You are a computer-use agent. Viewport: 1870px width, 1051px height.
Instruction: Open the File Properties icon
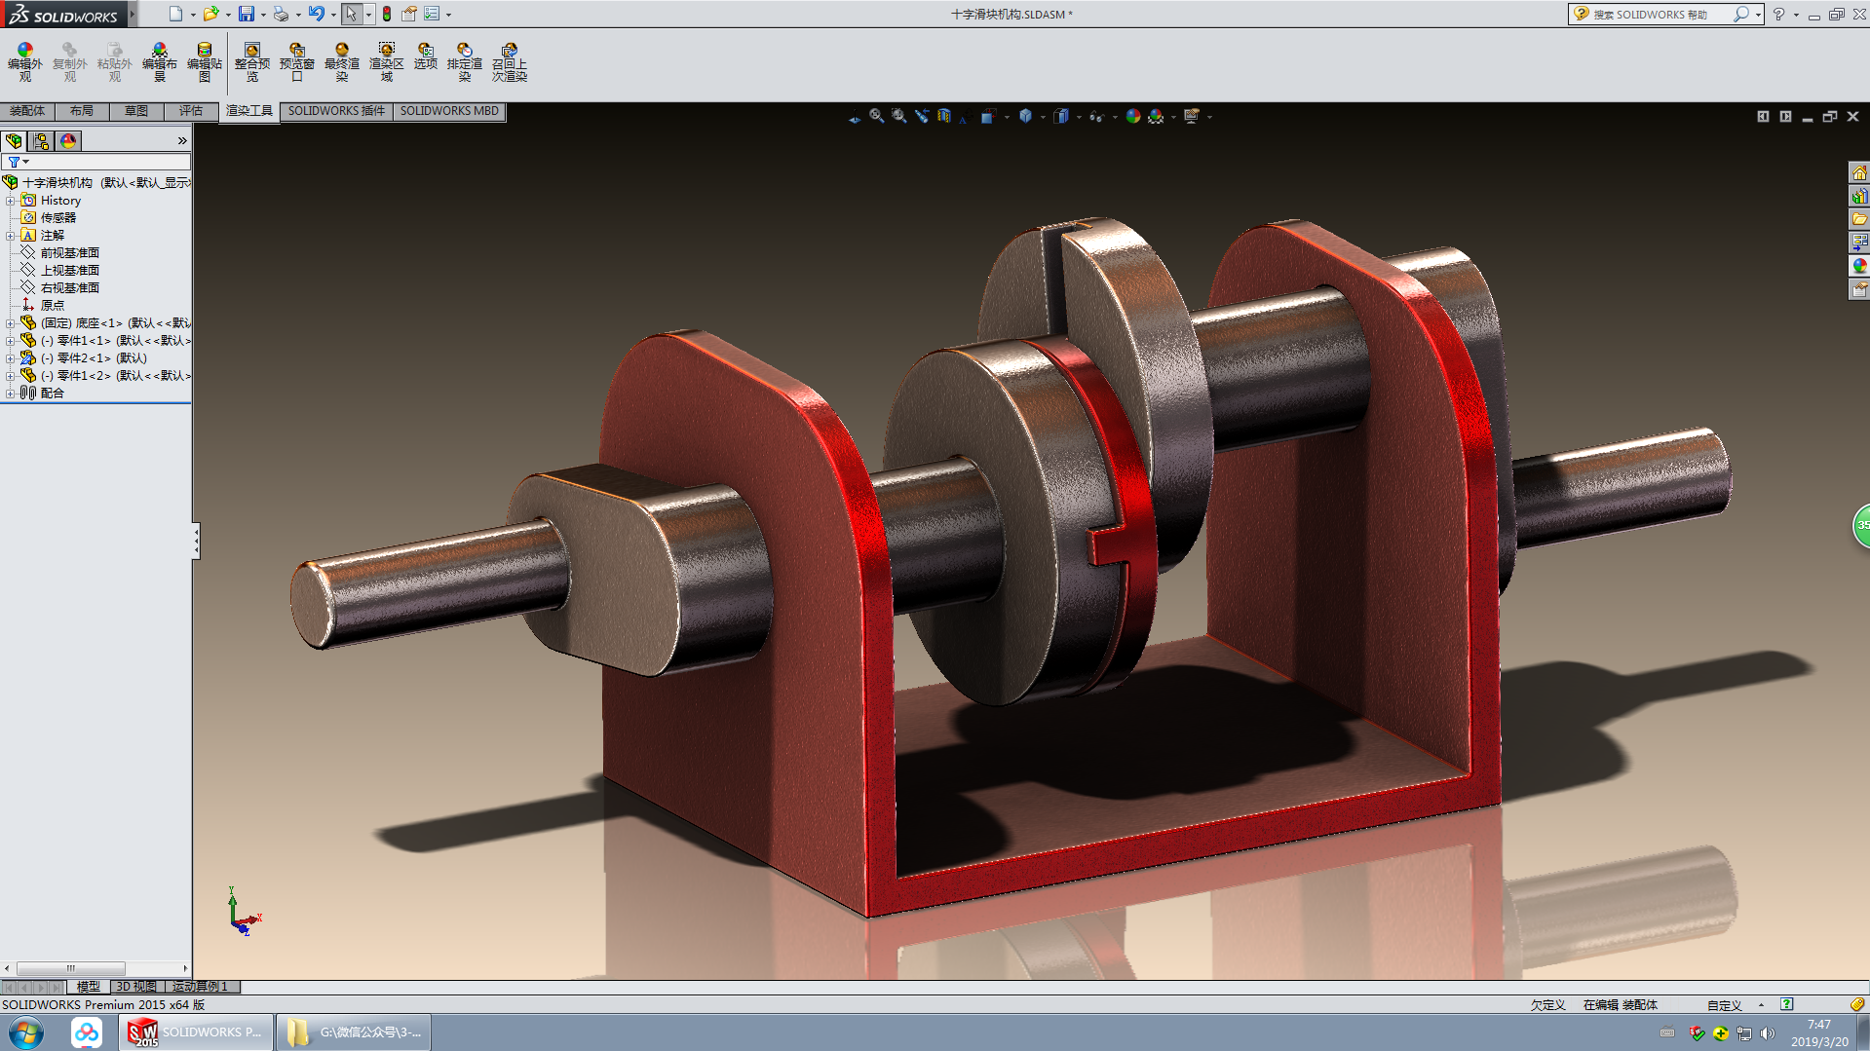(x=409, y=14)
